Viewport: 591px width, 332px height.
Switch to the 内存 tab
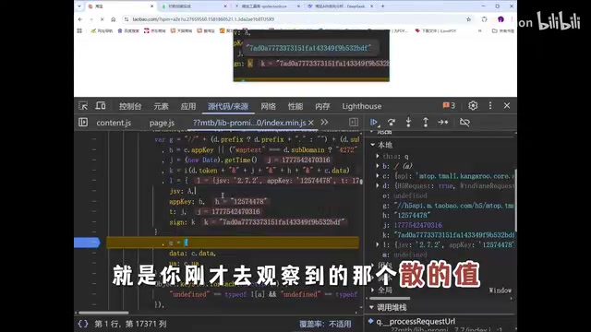322,106
